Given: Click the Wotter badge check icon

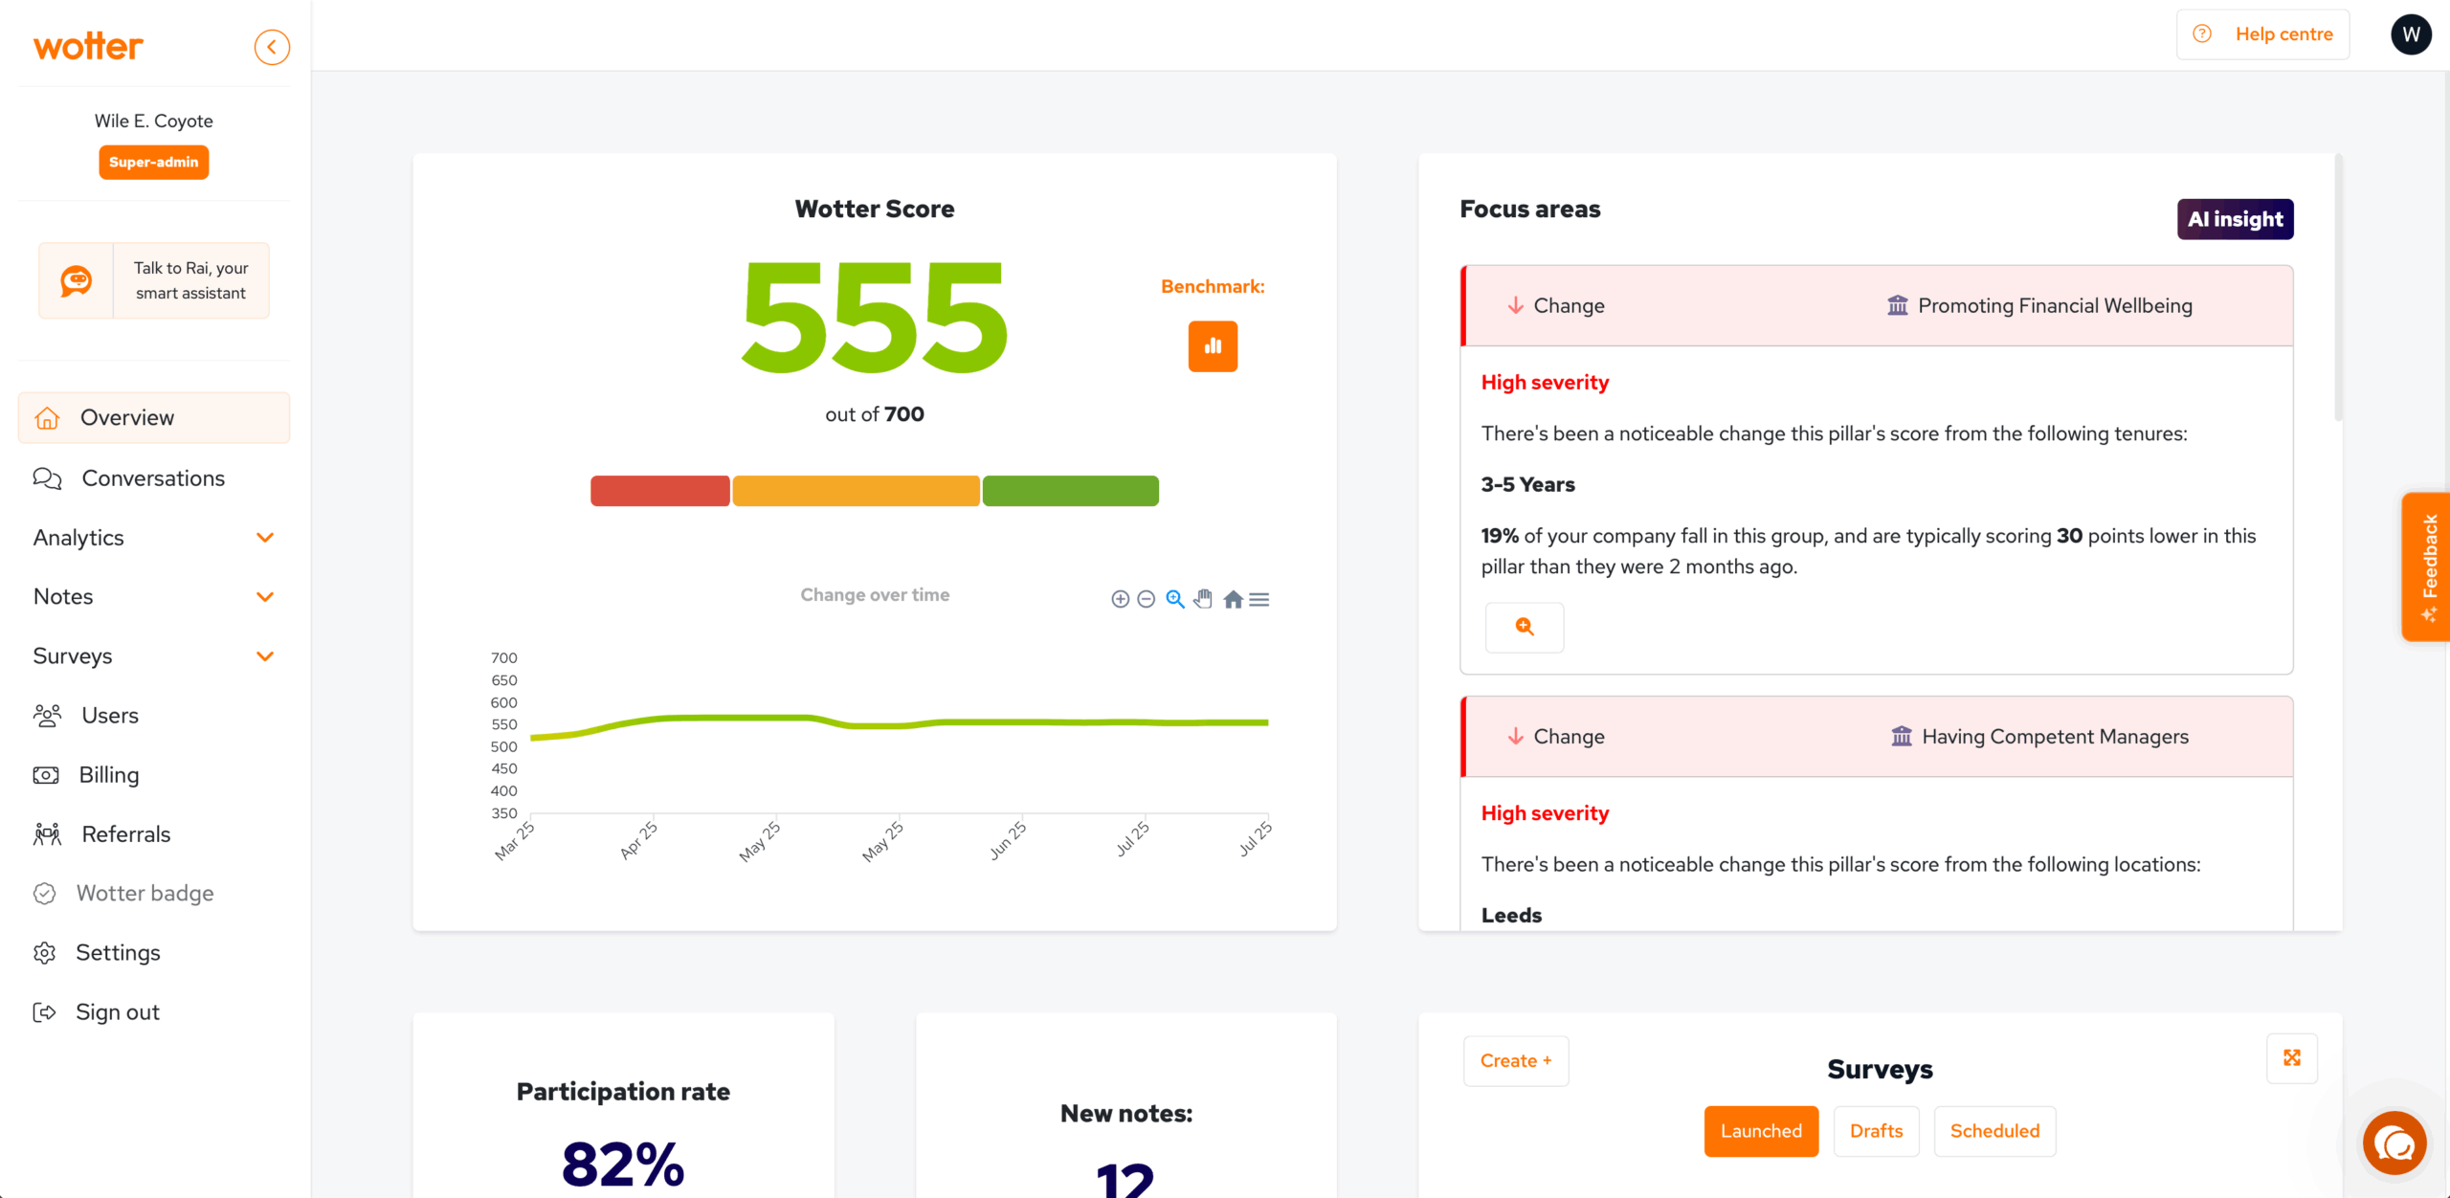Looking at the screenshot, I should point(44,894).
